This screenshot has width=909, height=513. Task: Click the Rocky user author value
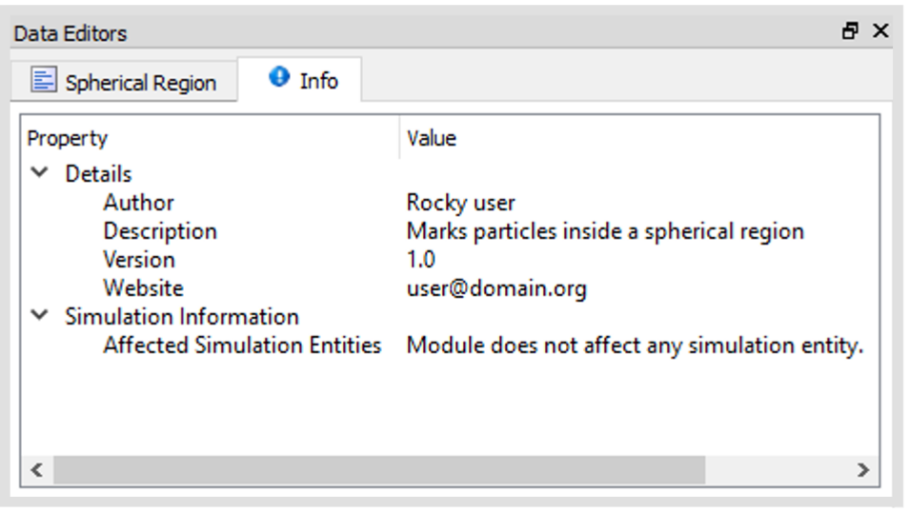point(461,203)
